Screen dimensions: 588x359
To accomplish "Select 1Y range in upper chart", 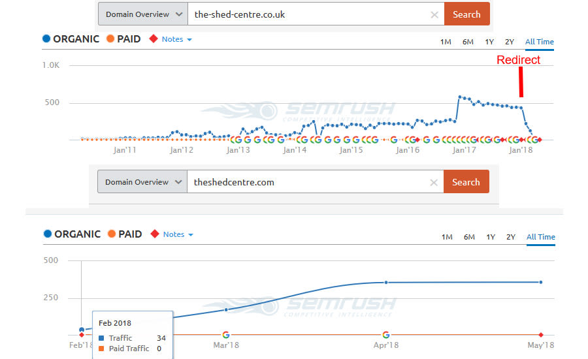I will click(x=489, y=42).
